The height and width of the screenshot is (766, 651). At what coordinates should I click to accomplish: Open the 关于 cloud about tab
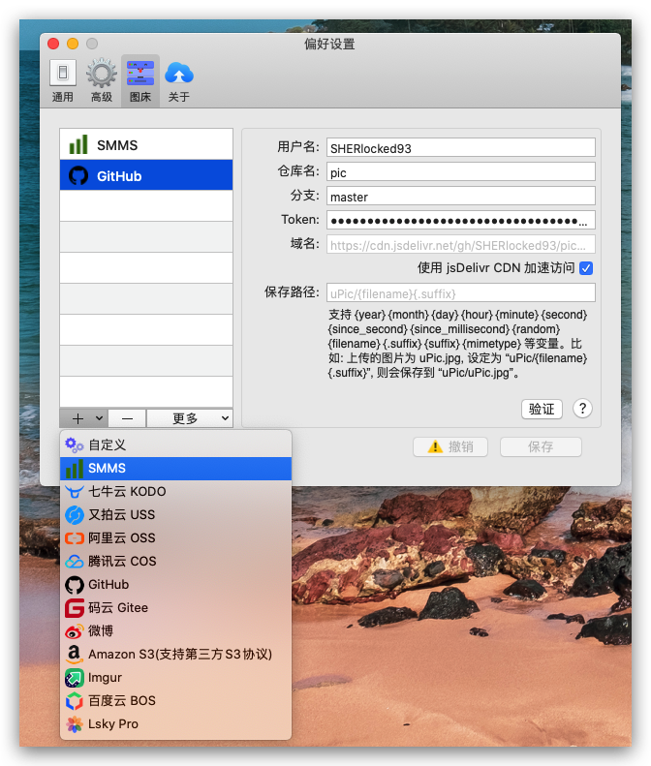pyautogui.click(x=179, y=81)
